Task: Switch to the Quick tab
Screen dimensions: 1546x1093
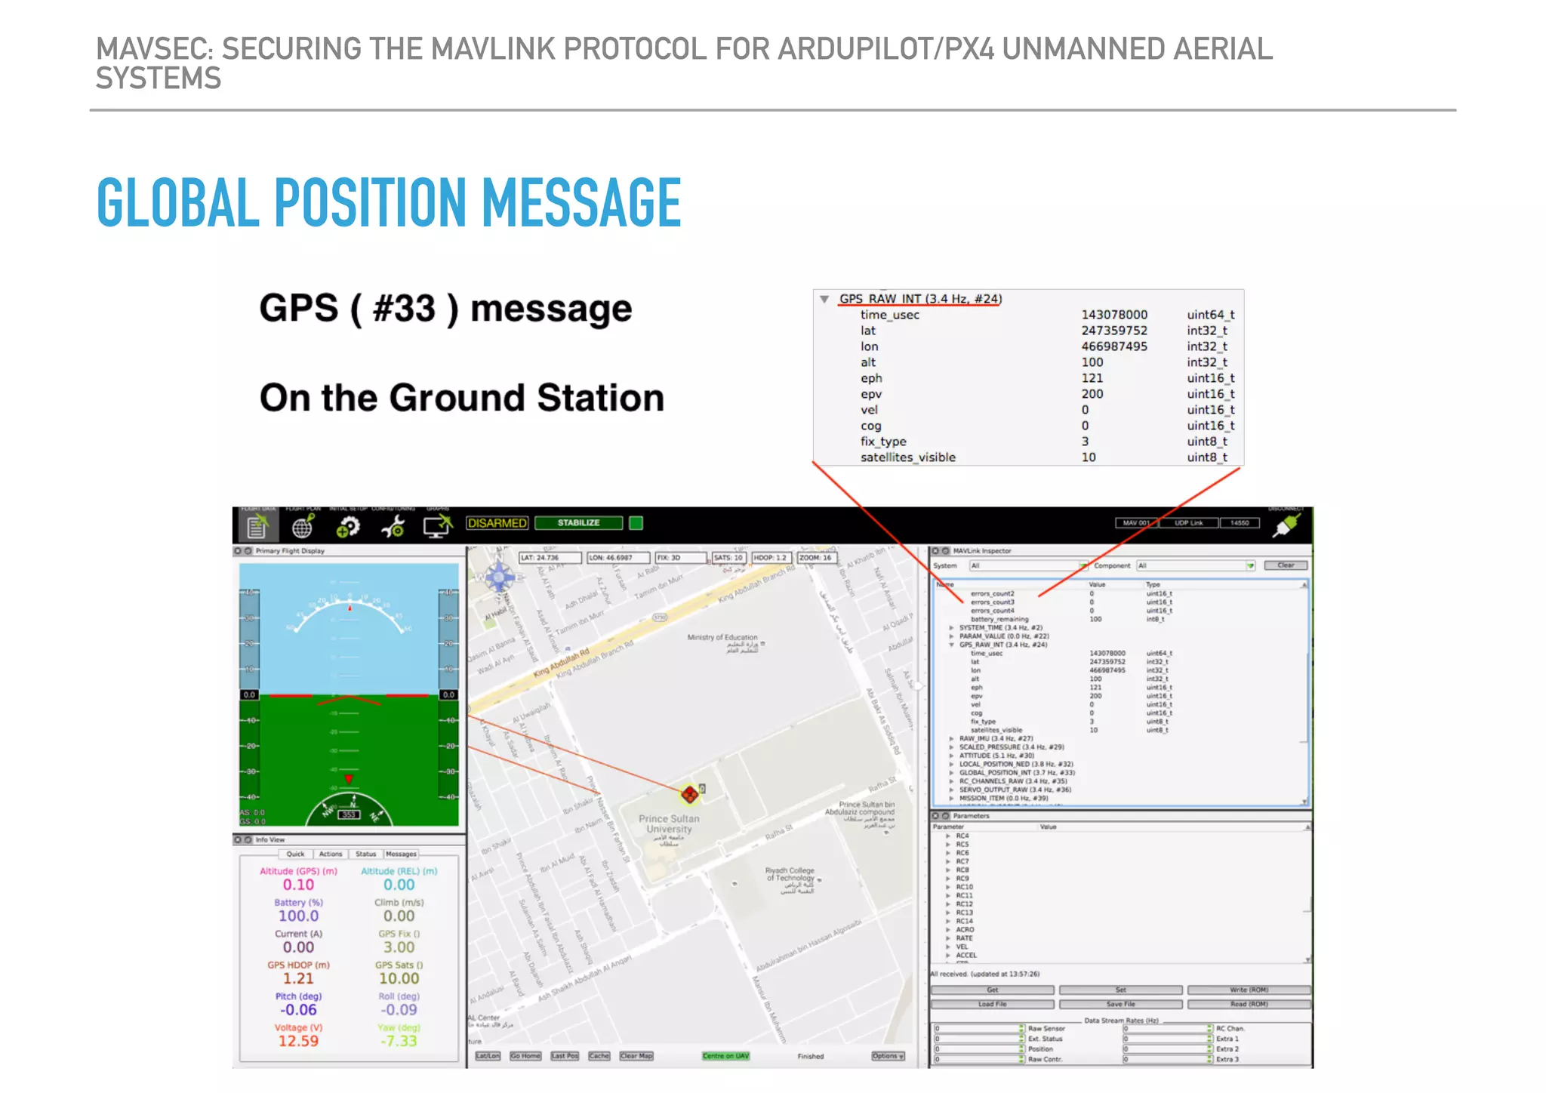Action: point(295,854)
